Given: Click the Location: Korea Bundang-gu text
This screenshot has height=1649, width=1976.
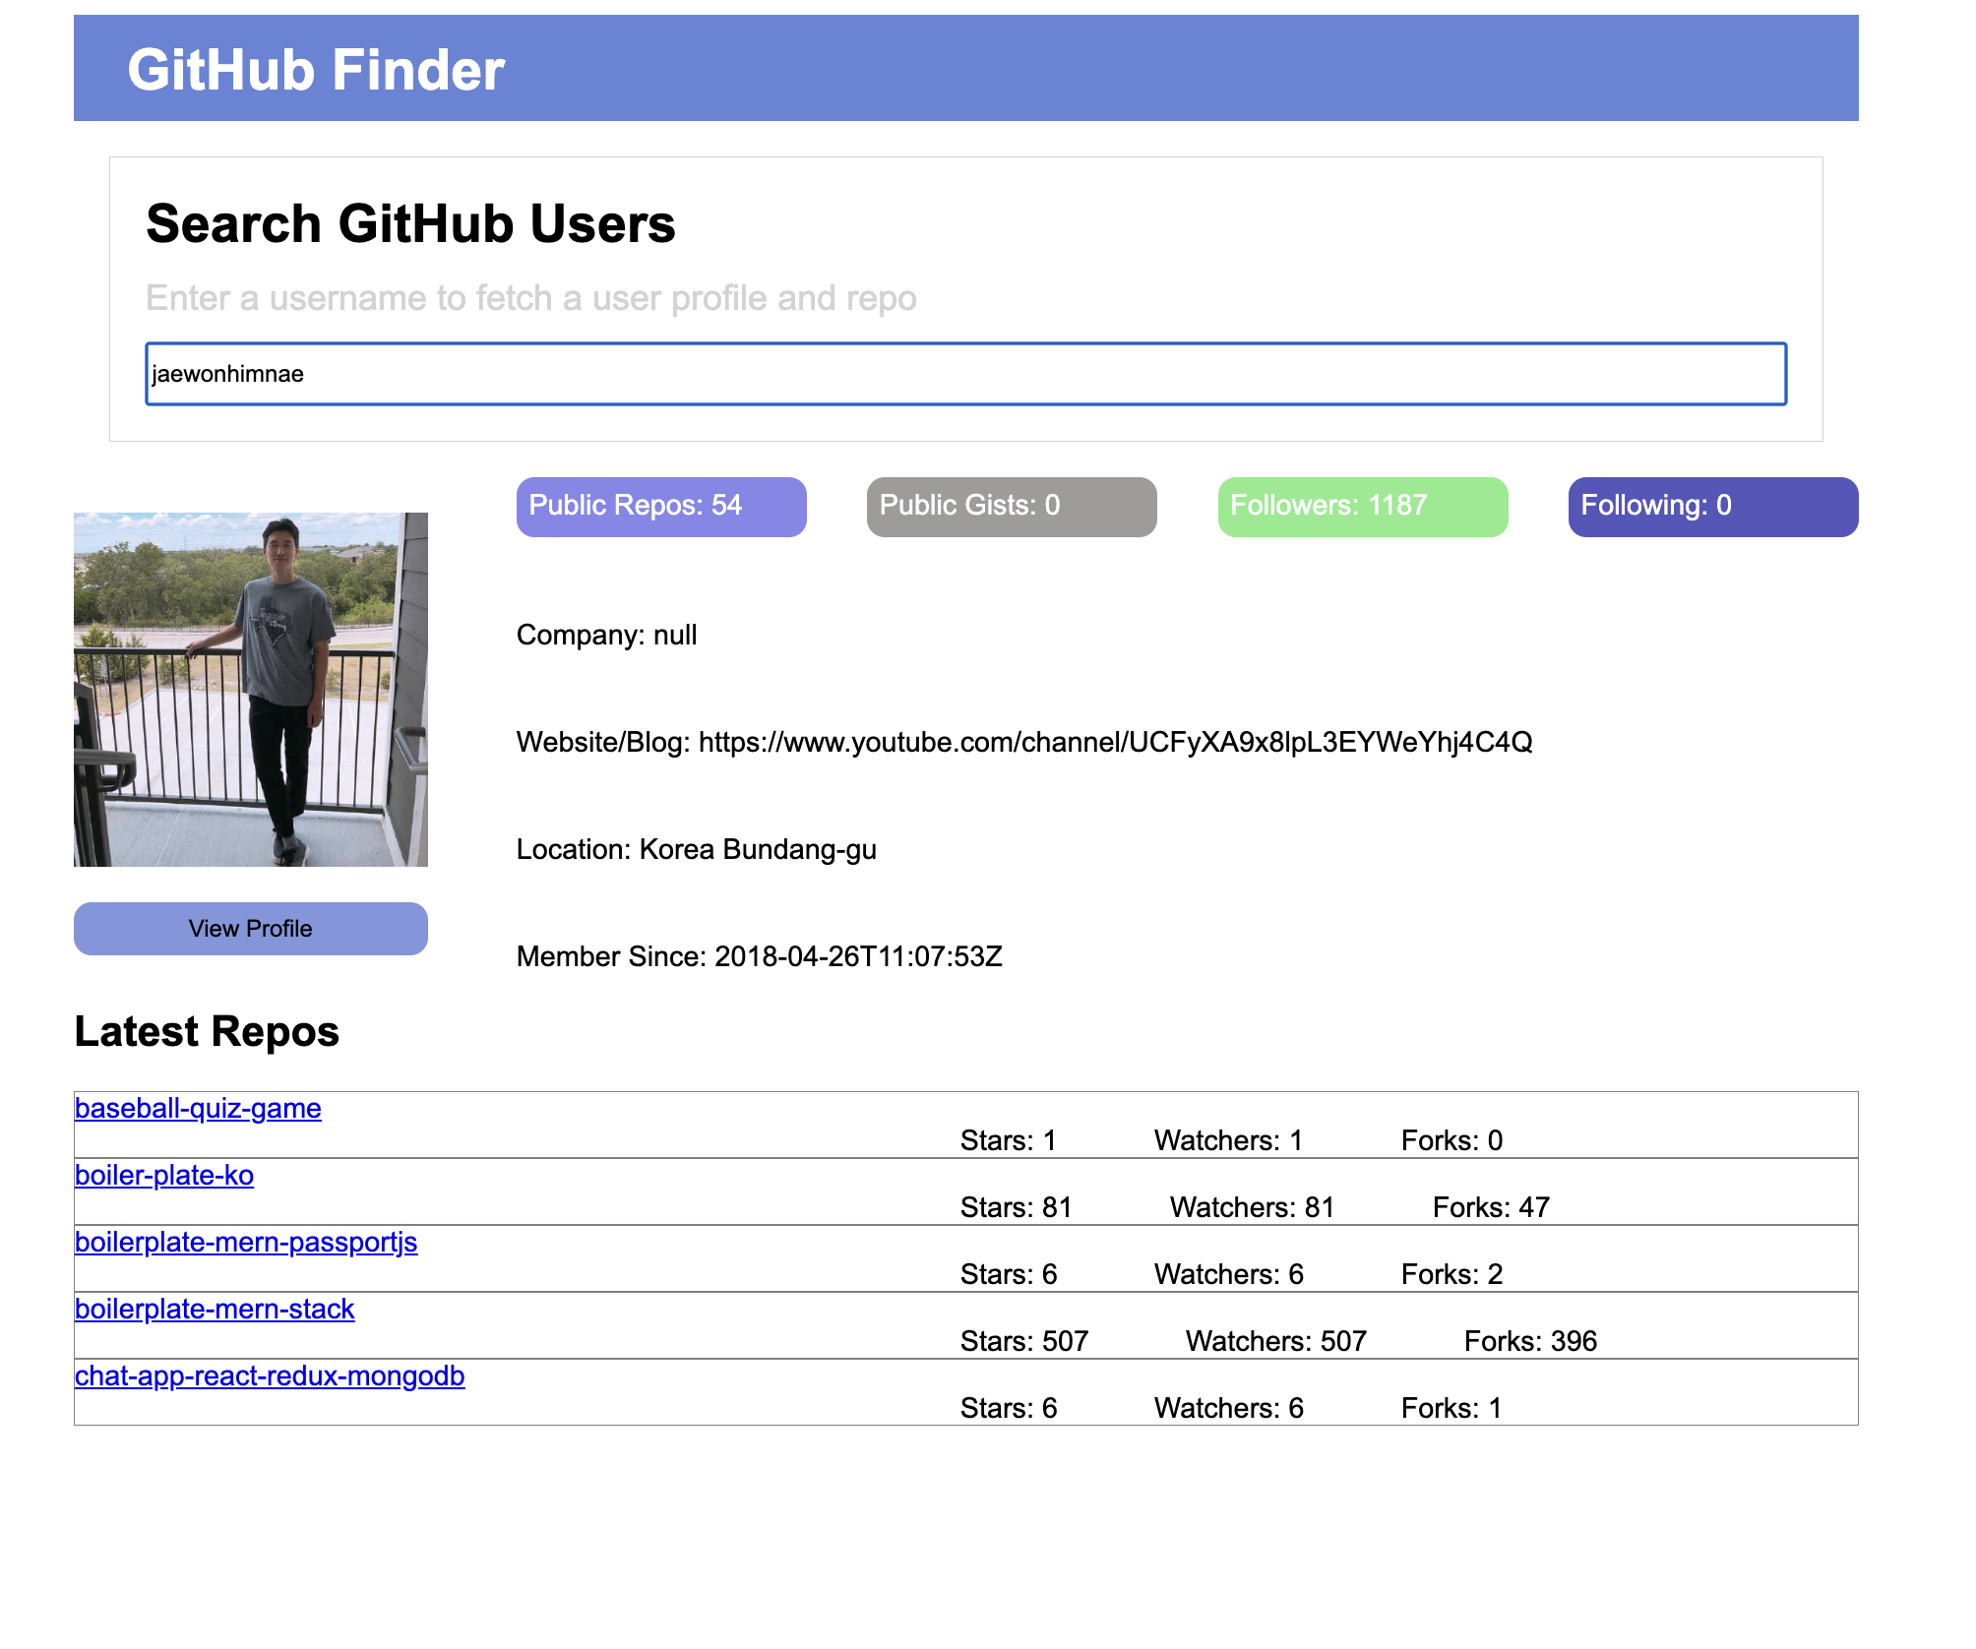Looking at the screenshot, I should 697,849.
